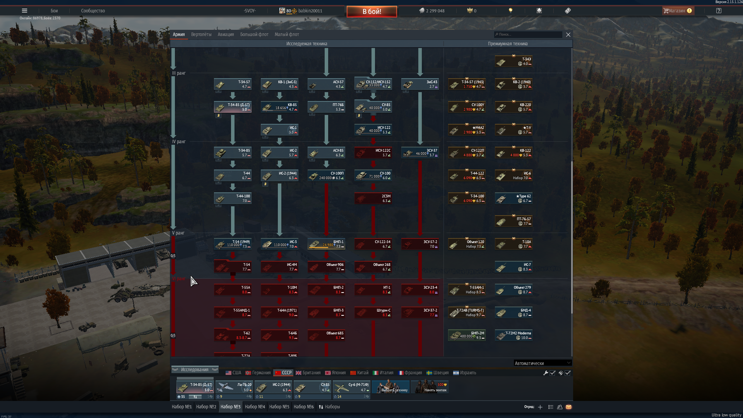
Task: Select ЗиС-43 anti-air vehicle tile
Action: 420,84
